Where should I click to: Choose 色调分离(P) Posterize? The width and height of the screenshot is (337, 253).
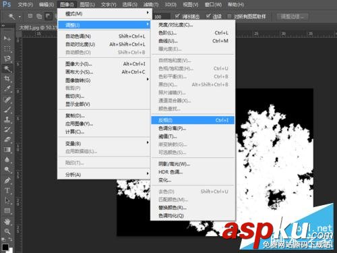(193, 128)
